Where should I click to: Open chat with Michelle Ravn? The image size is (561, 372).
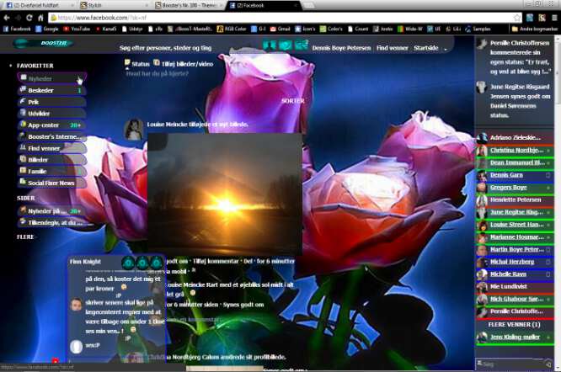tap(515, 274)
